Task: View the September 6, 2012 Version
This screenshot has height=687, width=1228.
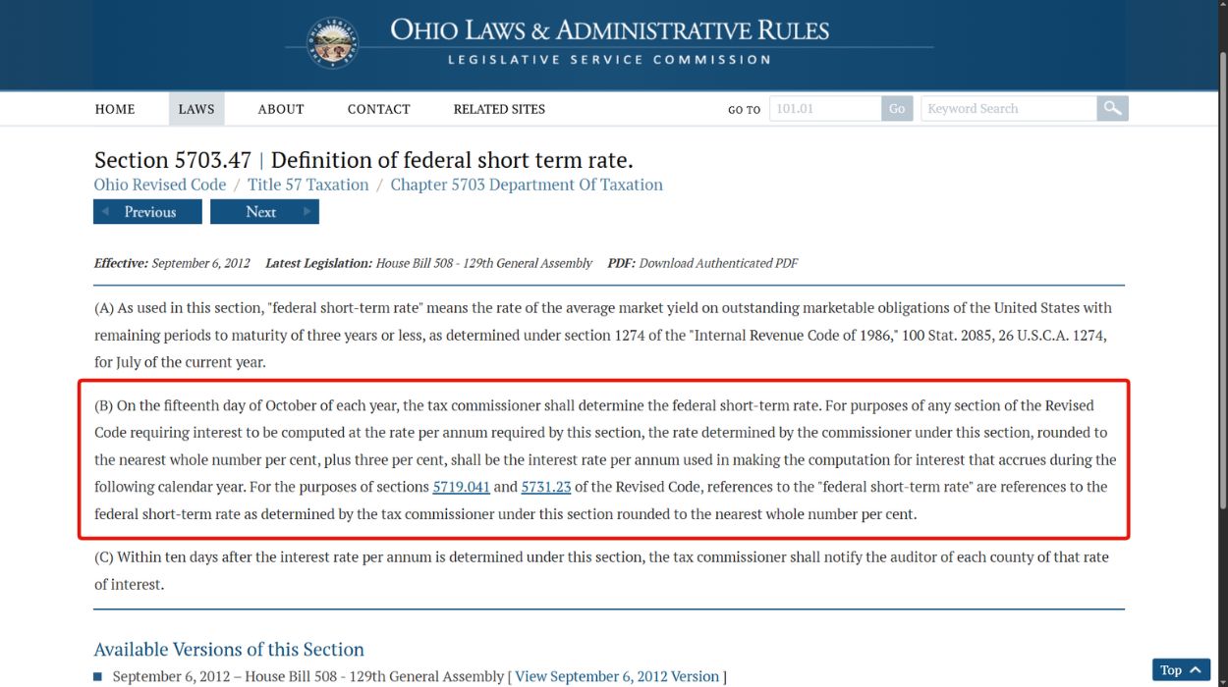Action: coord(617,675)
